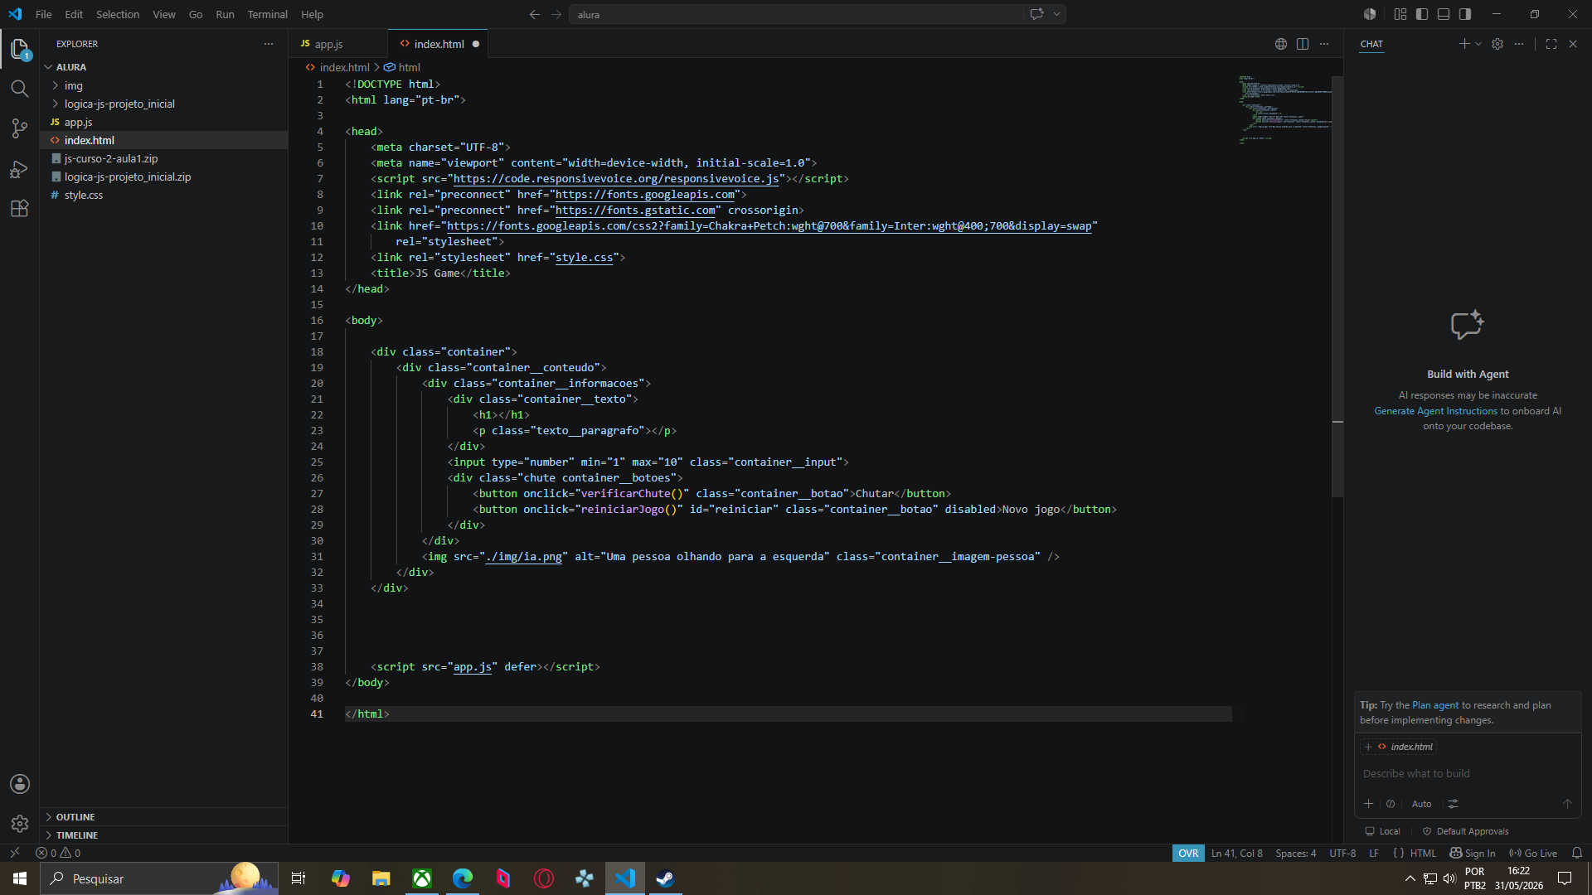
Task: Toggle the bottom panel
Action: click(x=1444, y=14)
